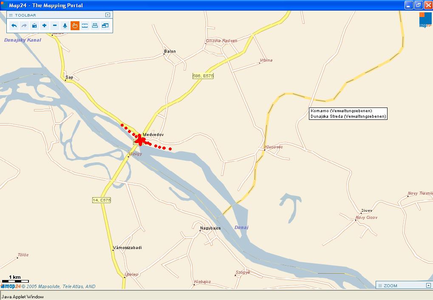This screenshot has height=300, width=433.
Task: Click the Dunaj river label
Action: (x=241, y=227)
